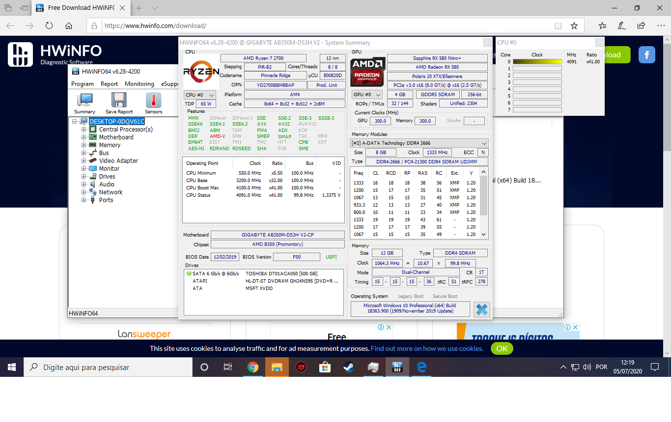671x422 pixels.
Task: Open Google Chrome from the taskbar
Action: pyautogui.click(x=253, y=367)
